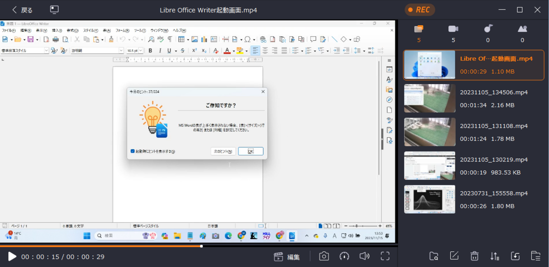The image size is (549, 267).
Task: Click ツール menu in the recorded Writer window
Action: 140,31
